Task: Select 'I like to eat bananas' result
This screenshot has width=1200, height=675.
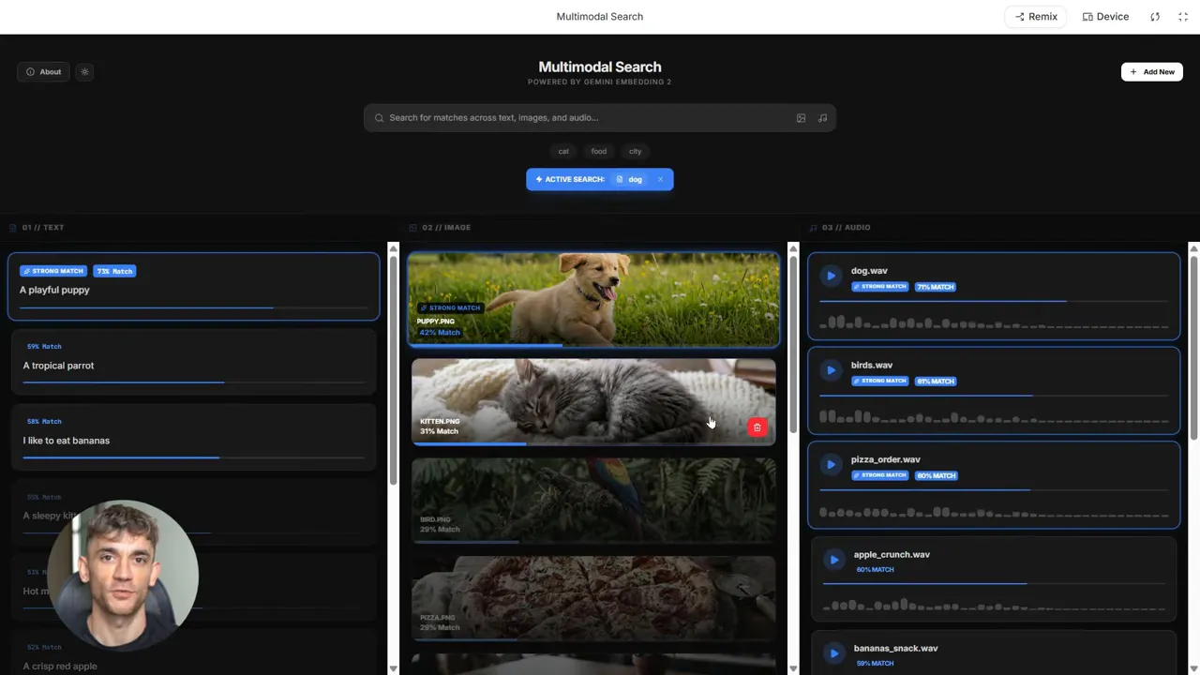Action: click(x=193, y=436)
